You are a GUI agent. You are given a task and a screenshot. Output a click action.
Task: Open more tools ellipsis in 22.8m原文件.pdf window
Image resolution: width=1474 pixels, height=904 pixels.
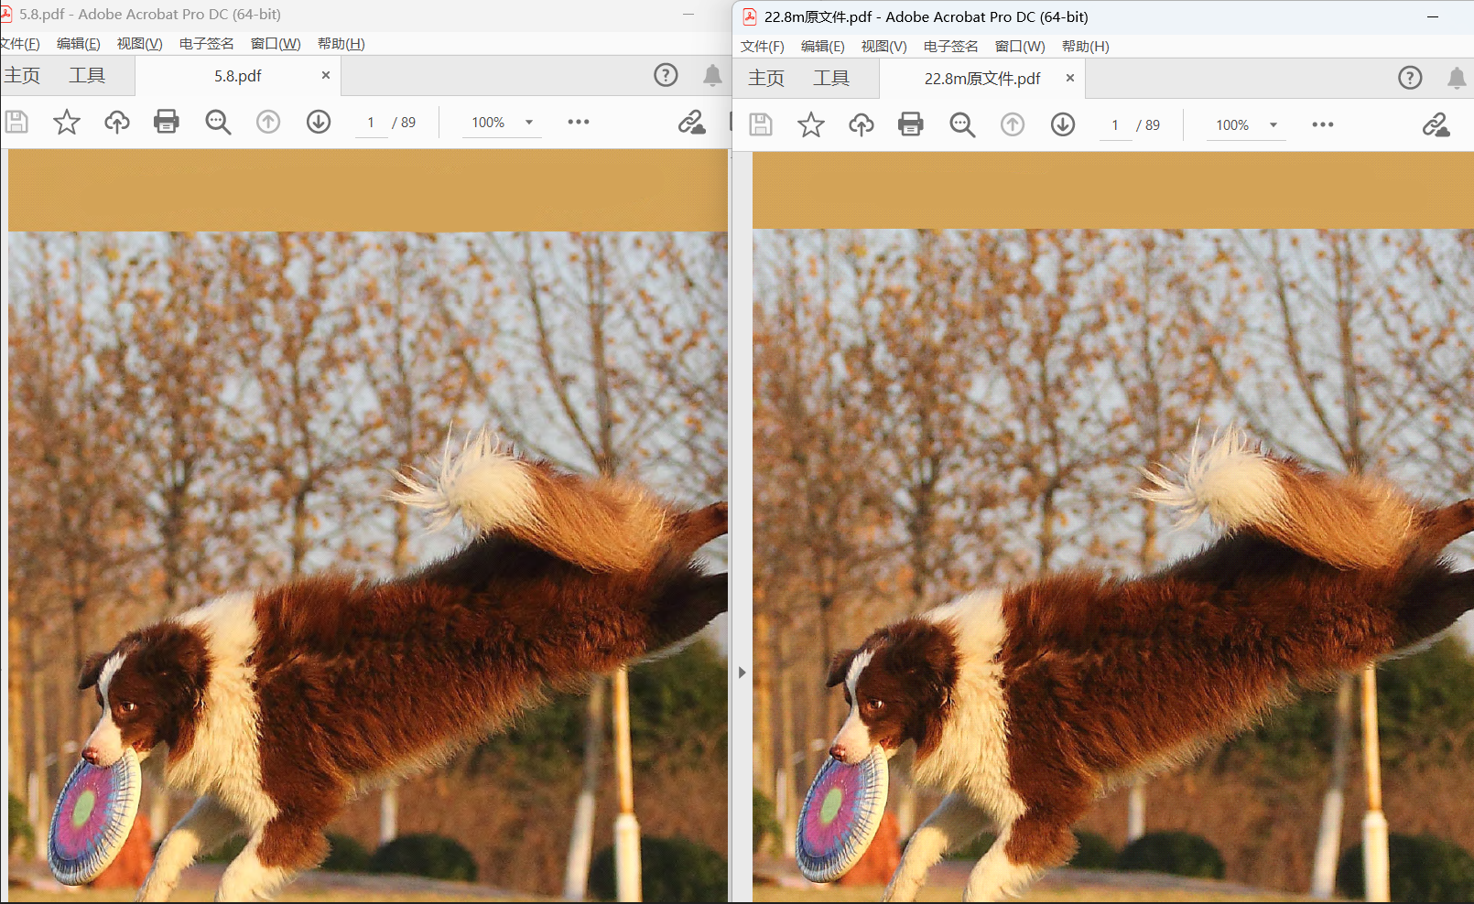coord(1323,124)
